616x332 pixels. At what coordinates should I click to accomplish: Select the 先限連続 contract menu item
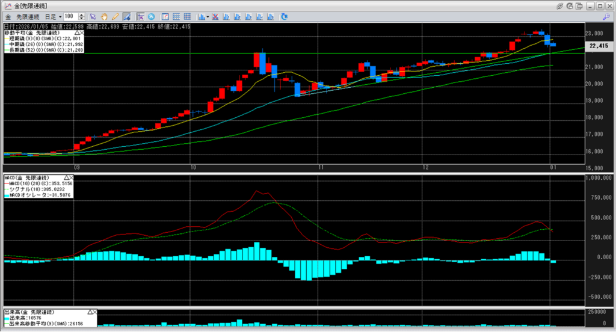26,16
